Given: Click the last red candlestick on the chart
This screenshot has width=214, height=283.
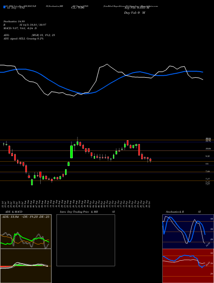Looking at the screenshot, I should [x=150, y=160].
